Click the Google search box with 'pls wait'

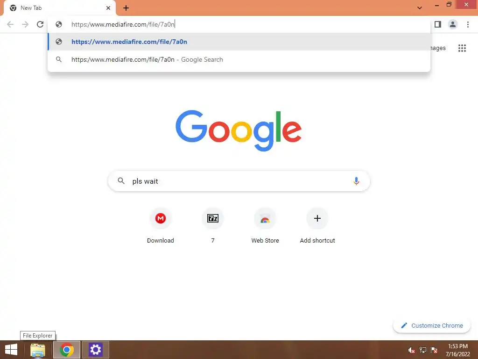point(239,181)
